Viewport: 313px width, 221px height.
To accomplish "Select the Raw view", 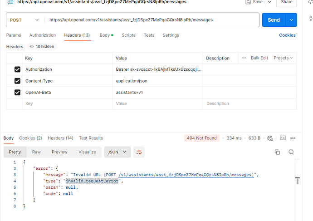I will pyautogui.click(x=36, y=152).
